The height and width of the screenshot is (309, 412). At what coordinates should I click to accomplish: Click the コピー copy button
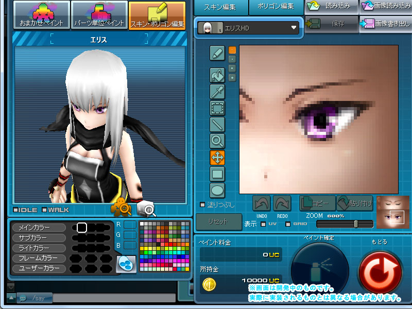click(317, 203)
